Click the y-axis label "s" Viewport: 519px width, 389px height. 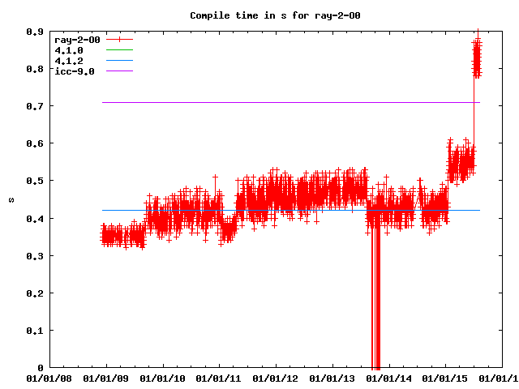[x=11, y=199]
